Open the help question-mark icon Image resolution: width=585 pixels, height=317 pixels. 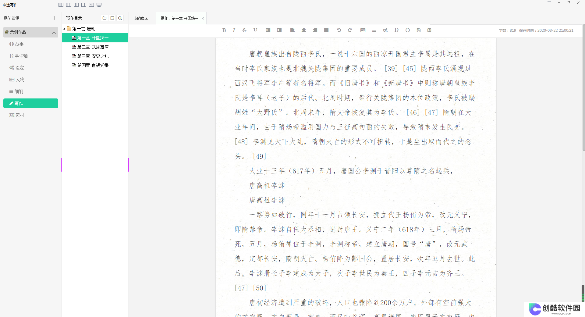(91, 5)
